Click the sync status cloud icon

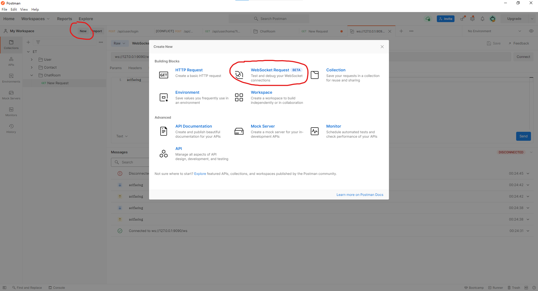(x=428, y=19)
